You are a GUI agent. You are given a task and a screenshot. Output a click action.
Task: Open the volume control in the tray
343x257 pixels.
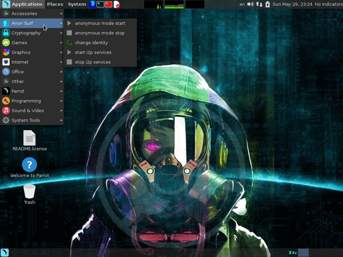[x=250, y=4]
